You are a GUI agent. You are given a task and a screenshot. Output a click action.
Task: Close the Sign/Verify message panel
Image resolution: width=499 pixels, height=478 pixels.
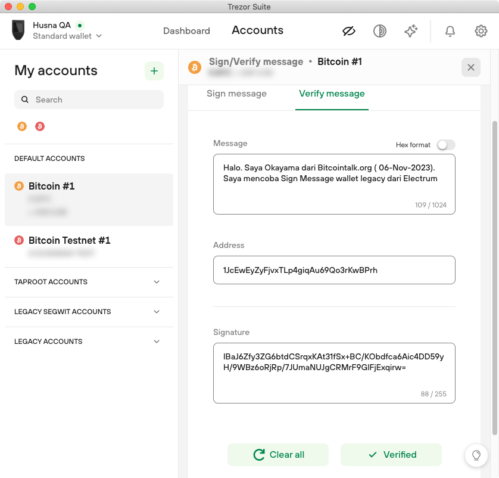tap(470, 67)
